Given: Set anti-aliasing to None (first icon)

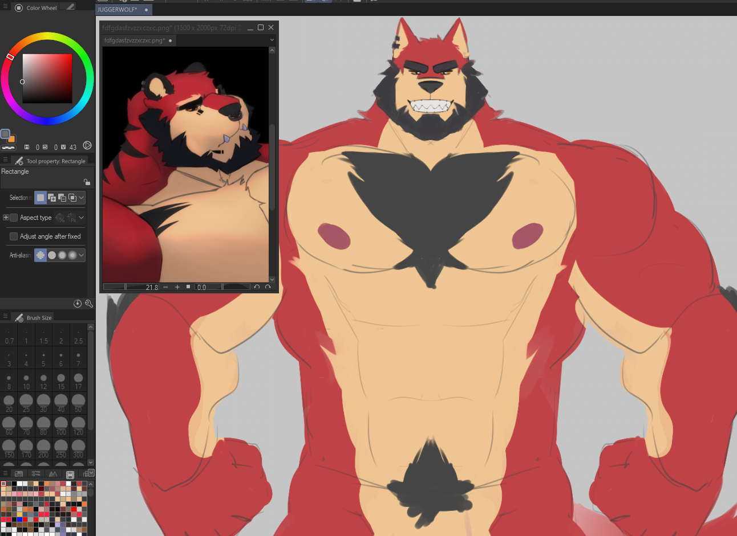Looking at the screenshot, I should point(41,255).
